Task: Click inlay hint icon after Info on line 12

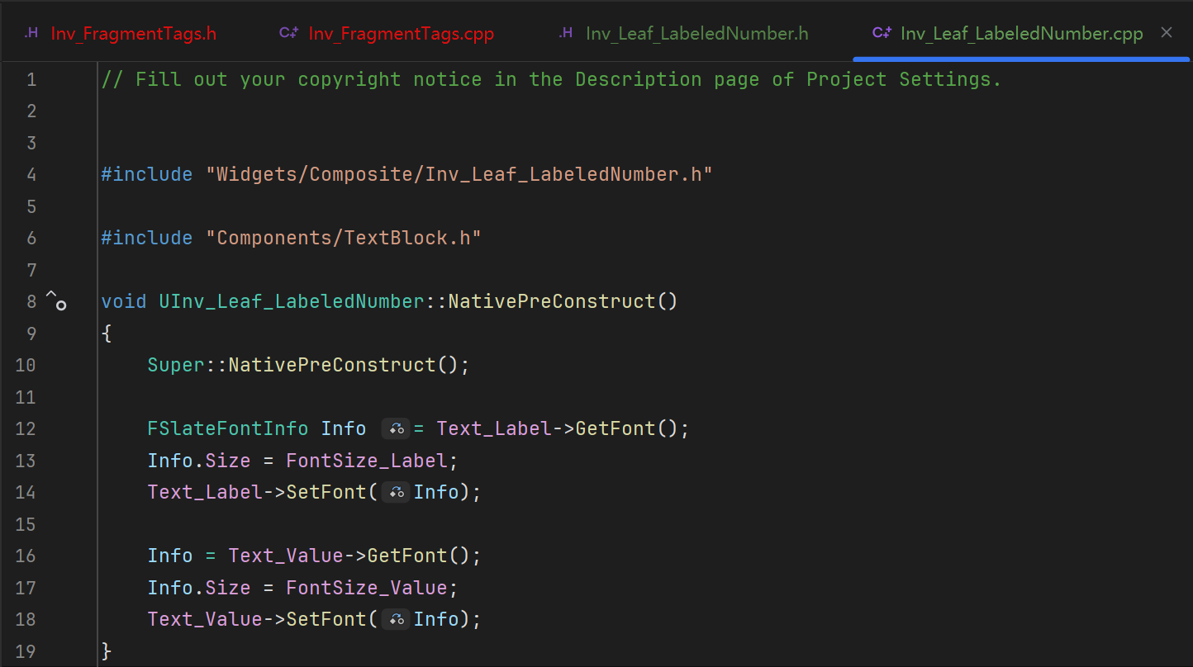Action: [x=397, y=428]
